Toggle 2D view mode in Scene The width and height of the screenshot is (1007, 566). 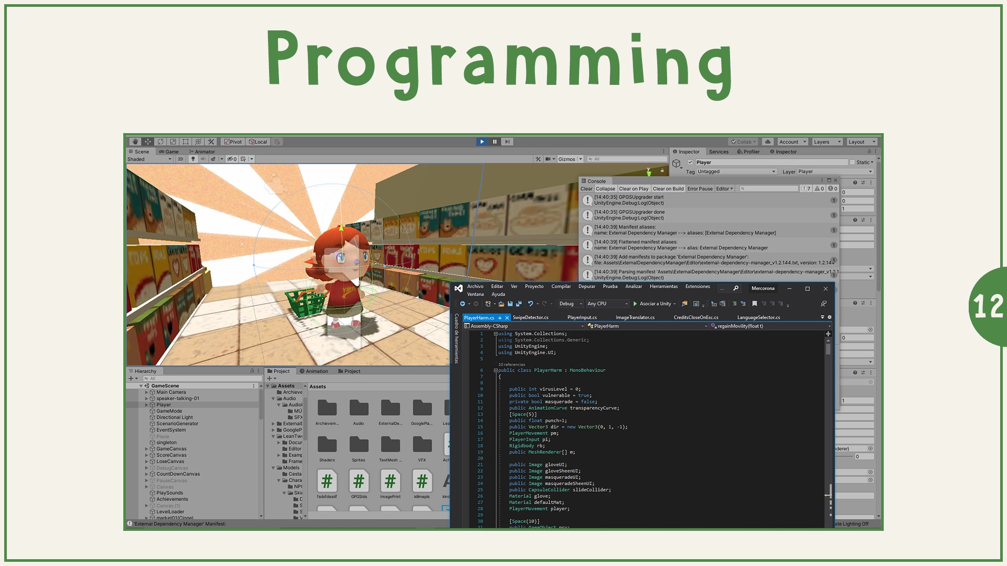(180, 159)
